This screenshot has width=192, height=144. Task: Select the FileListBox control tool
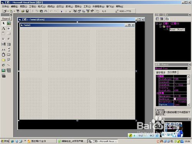[x=9, y=60]
